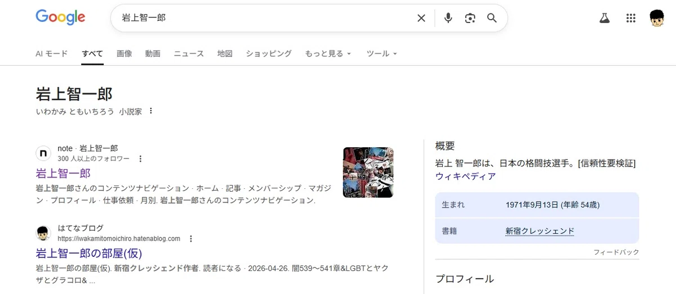Open Search Labs flask icon
This screenshot has height=294, width=676.
coord(604,18)
